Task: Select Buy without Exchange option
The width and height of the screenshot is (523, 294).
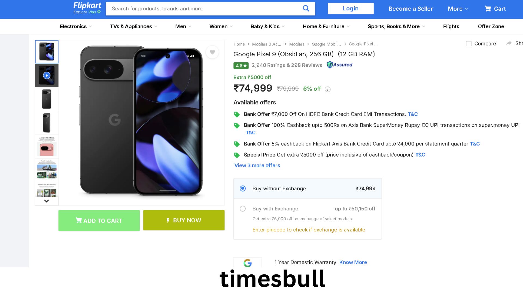Action: [x=242, y=188]
